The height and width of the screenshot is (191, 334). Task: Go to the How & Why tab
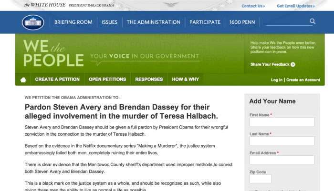(x=186, y=80)
